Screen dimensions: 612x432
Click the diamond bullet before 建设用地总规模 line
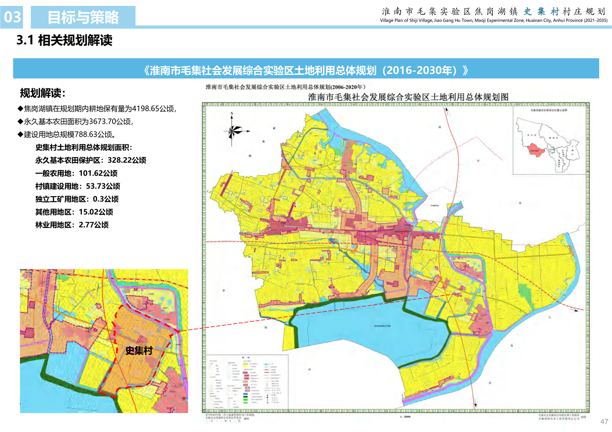click(x=20, y=135)
